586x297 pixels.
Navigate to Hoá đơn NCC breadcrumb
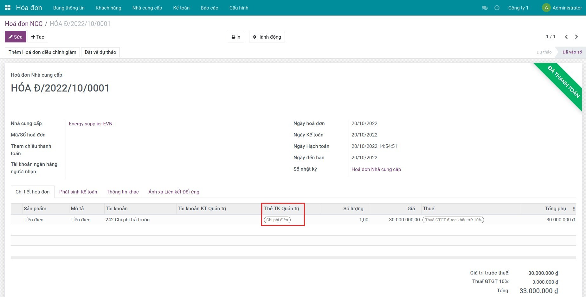coord(24,24)
